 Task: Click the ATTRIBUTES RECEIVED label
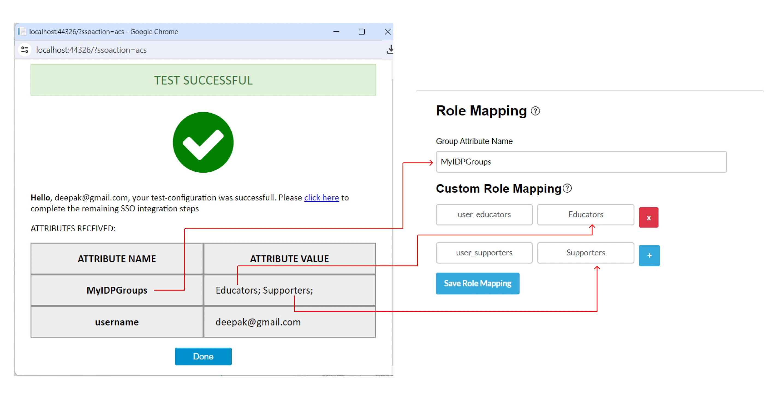pos(73,228)
